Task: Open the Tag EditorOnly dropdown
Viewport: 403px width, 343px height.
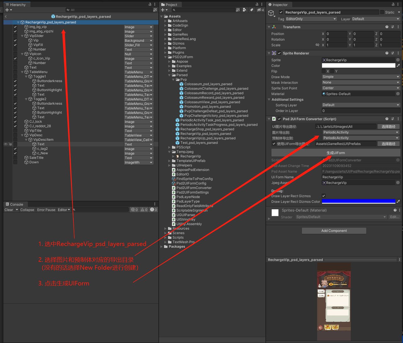Action: point(311,19)
